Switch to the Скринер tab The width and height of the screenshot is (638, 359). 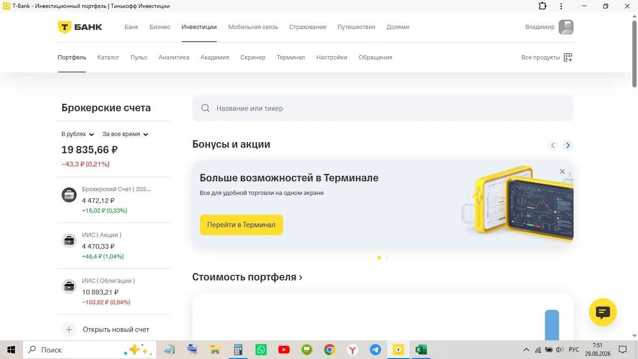click(253, 57)
